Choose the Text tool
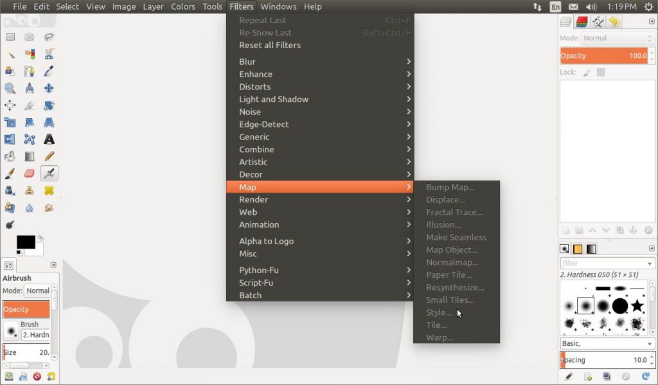The width and height of the screenshot is (658, 385). (48, 139)
